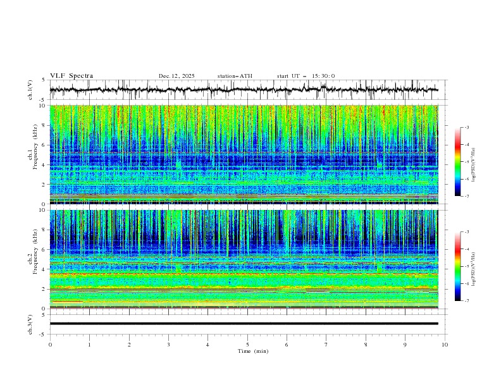Click the ch.3 flat black waveform trace

coord(244,324)
